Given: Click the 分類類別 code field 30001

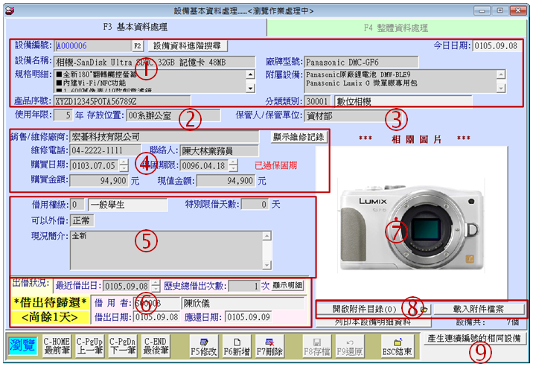Looking at the screenshot, I should coord(317,101).
